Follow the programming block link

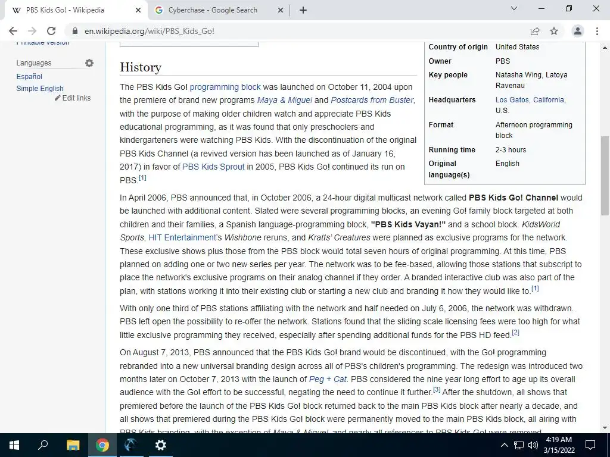pos(225,87)
